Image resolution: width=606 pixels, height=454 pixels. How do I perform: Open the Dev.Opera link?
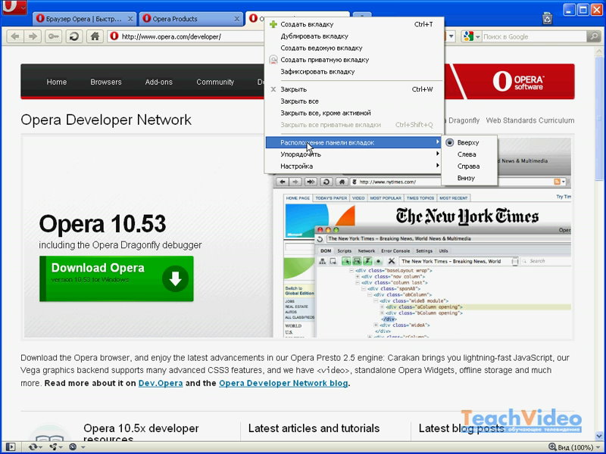point(160,383)
